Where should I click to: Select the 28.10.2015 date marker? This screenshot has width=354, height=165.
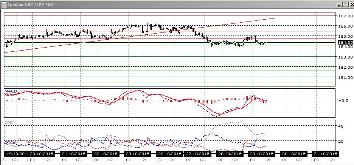tap(230, 154)
